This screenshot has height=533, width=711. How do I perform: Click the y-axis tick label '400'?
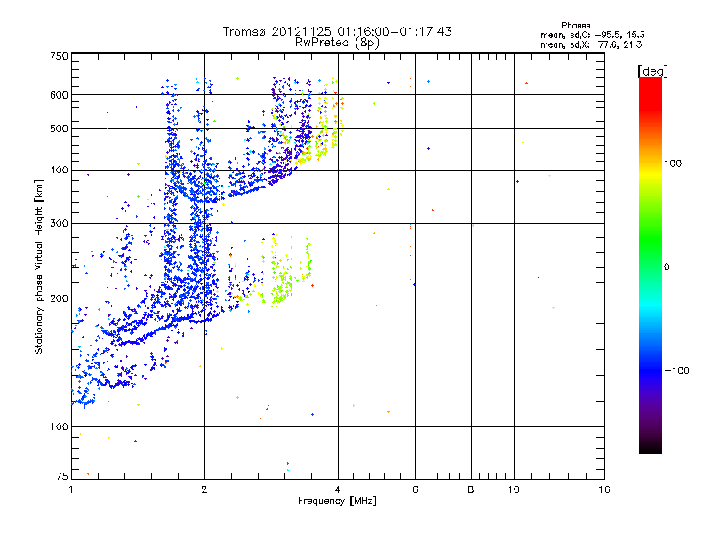(59, 170)
